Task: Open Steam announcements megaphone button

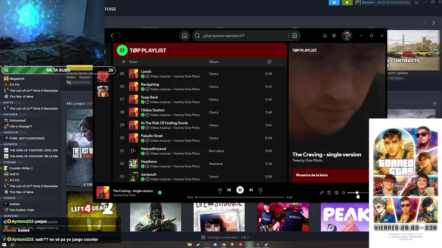Action: [x=334, y=2]
